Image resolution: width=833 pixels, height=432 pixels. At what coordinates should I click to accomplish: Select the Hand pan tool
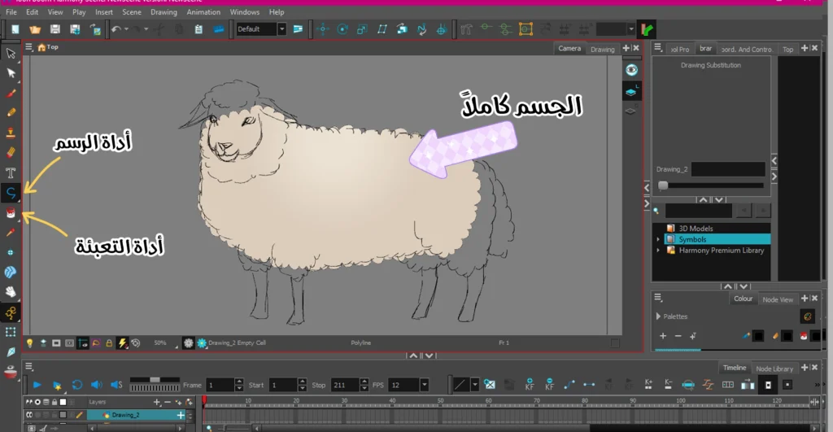(x=11, y=292)
